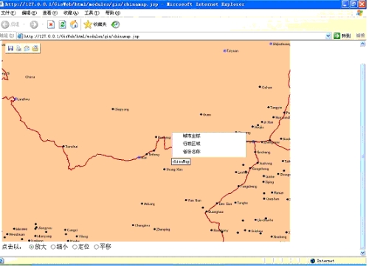Viewport: 369px width, 266px height.
Task: Select the 放大 zoom-in radio button
Action: point(31,247)
